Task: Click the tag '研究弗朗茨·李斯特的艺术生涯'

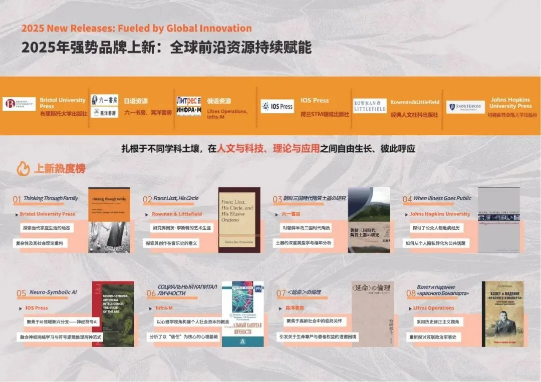Action: pos(182,228)
